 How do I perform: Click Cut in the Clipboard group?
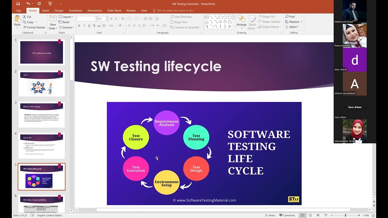pos(27,17)
